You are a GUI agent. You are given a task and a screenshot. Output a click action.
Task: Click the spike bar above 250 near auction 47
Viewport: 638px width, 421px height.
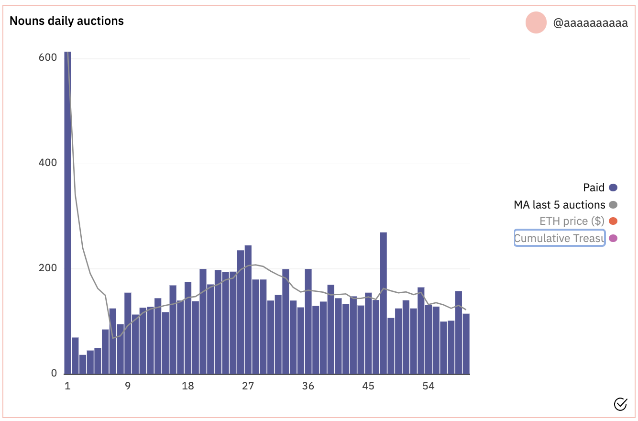[x=383, y=301]
